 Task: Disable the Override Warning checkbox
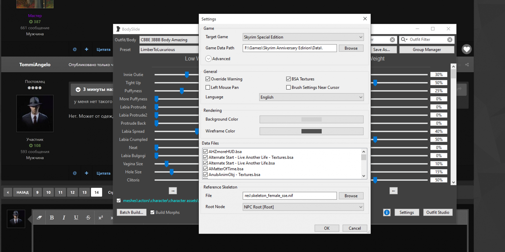pos(208,79)
